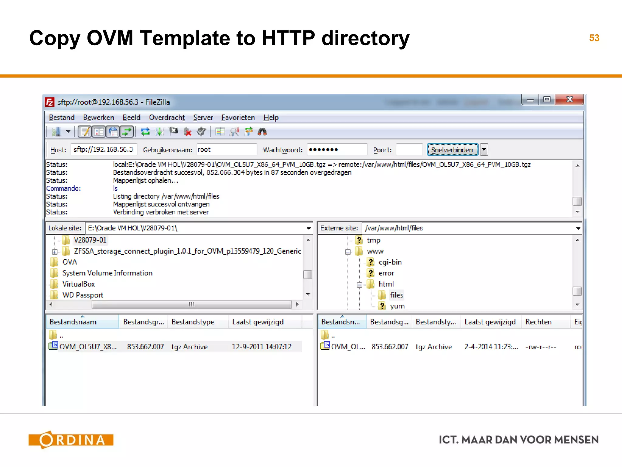Open the Server menu

click(x=203, y=118)
